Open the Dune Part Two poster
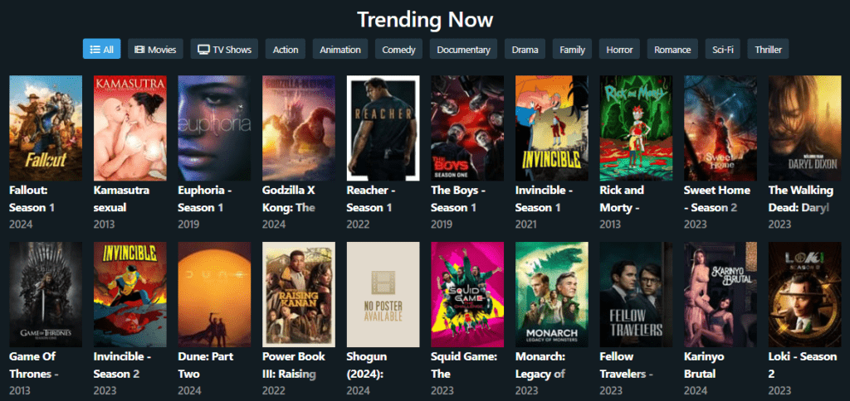 [214, 294]
